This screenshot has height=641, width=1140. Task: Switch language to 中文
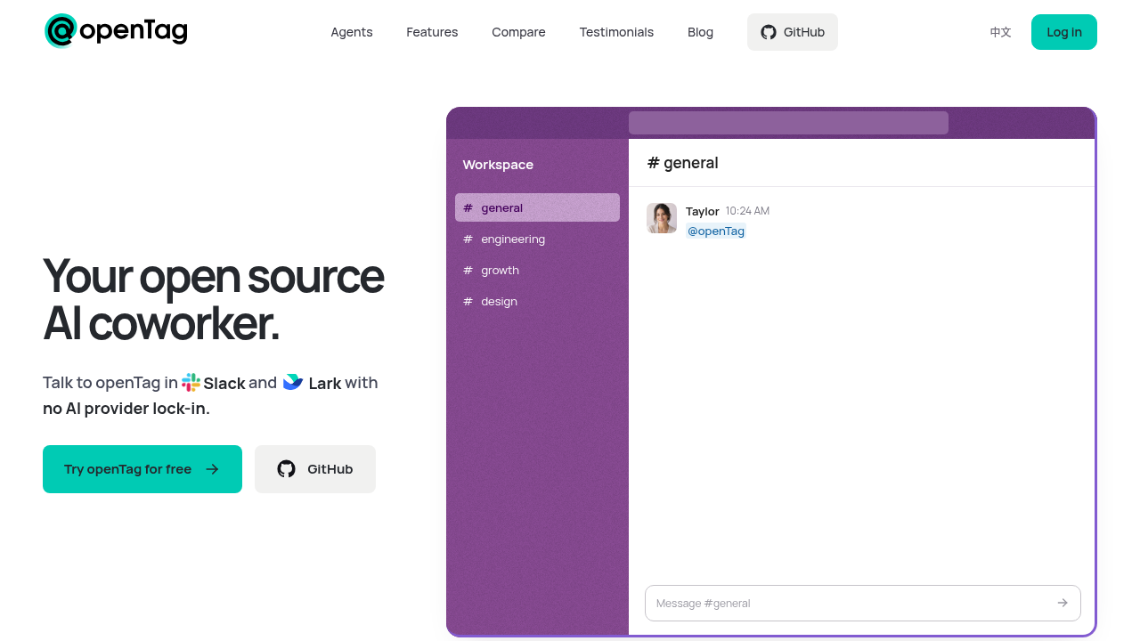(x=1000, y=32)
